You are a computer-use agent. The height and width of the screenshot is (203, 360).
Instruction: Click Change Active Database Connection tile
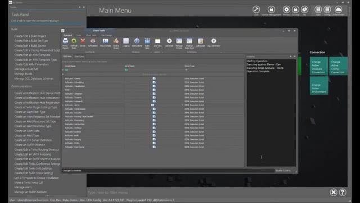click(x=319, y=66)
